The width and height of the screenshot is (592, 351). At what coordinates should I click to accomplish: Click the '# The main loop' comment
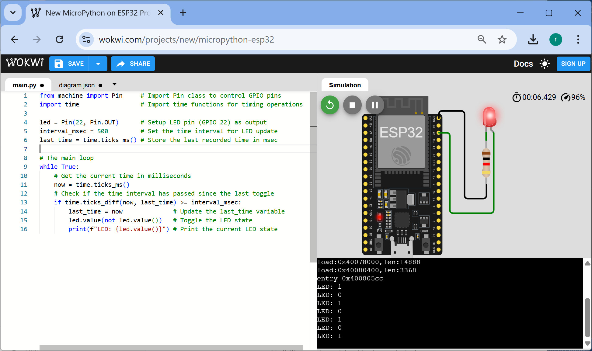[x=67, y=158]
